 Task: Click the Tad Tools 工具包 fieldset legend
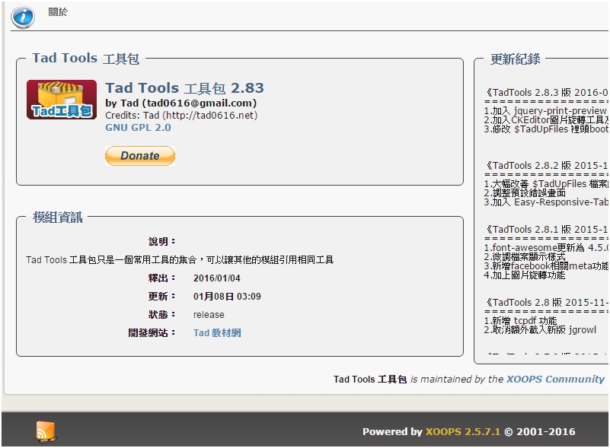(85, 59)
